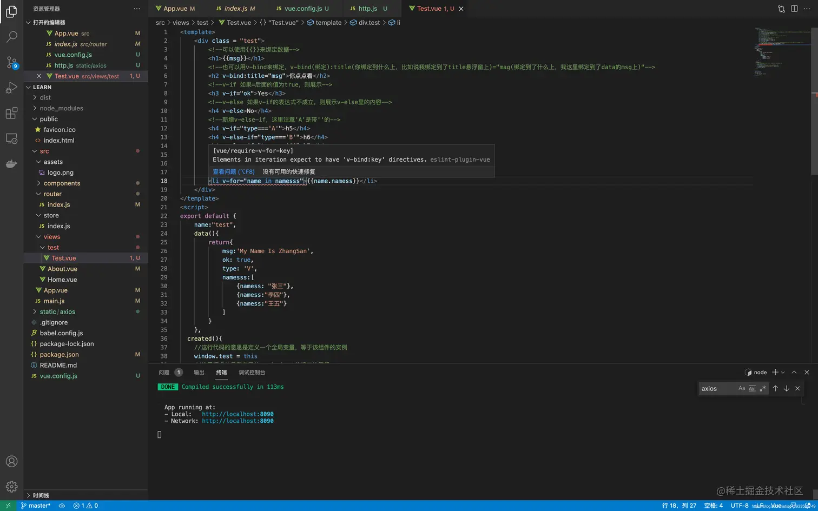Close Test.vue in the open editors list
Screen dimensions: 818x511
39,76
